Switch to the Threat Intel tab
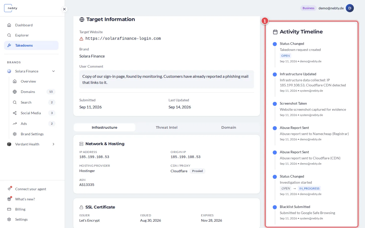This screenshot has width=365, height=228. click(x=167, y=127)
